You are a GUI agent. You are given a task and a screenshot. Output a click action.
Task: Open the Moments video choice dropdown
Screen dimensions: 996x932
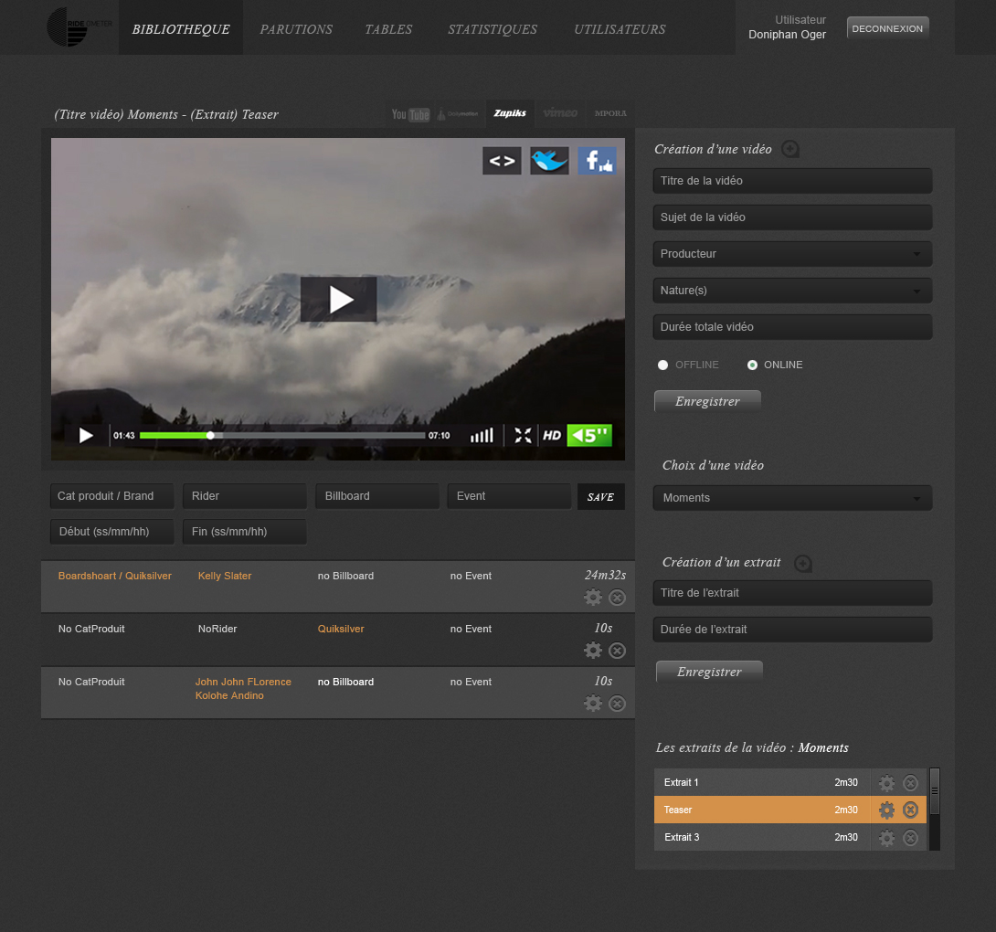click(x=792, y=498)
